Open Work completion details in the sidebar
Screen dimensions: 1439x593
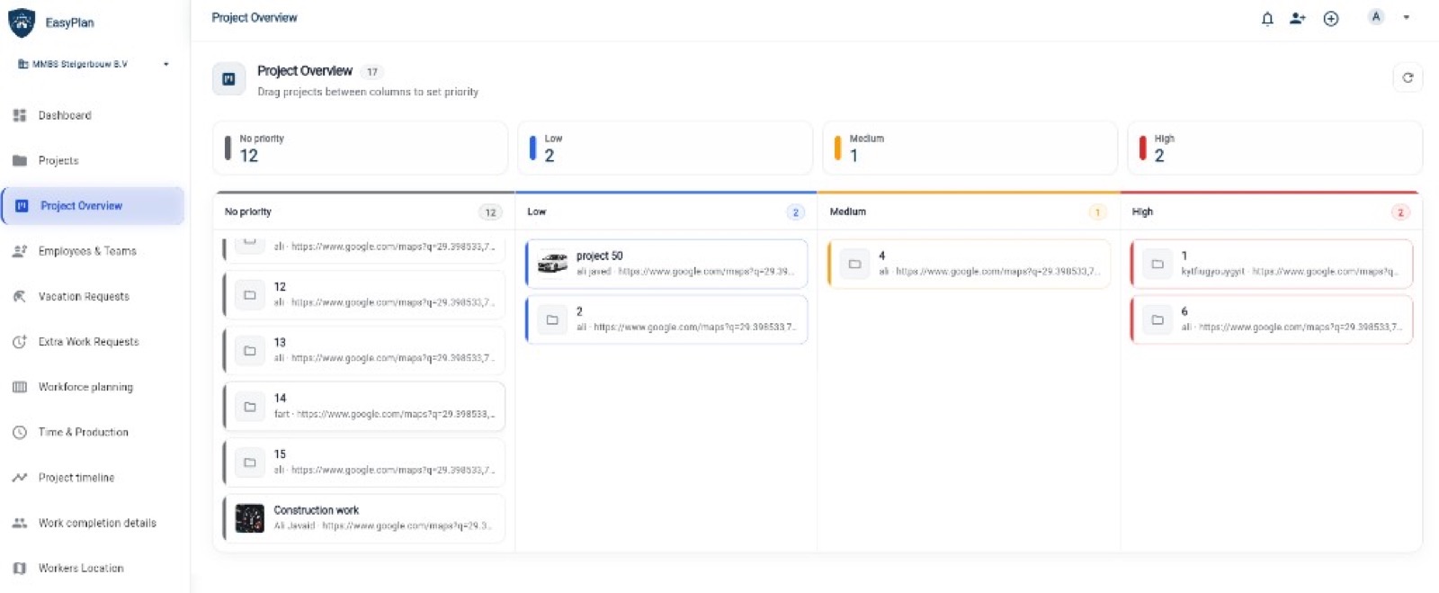click(94, 523)
